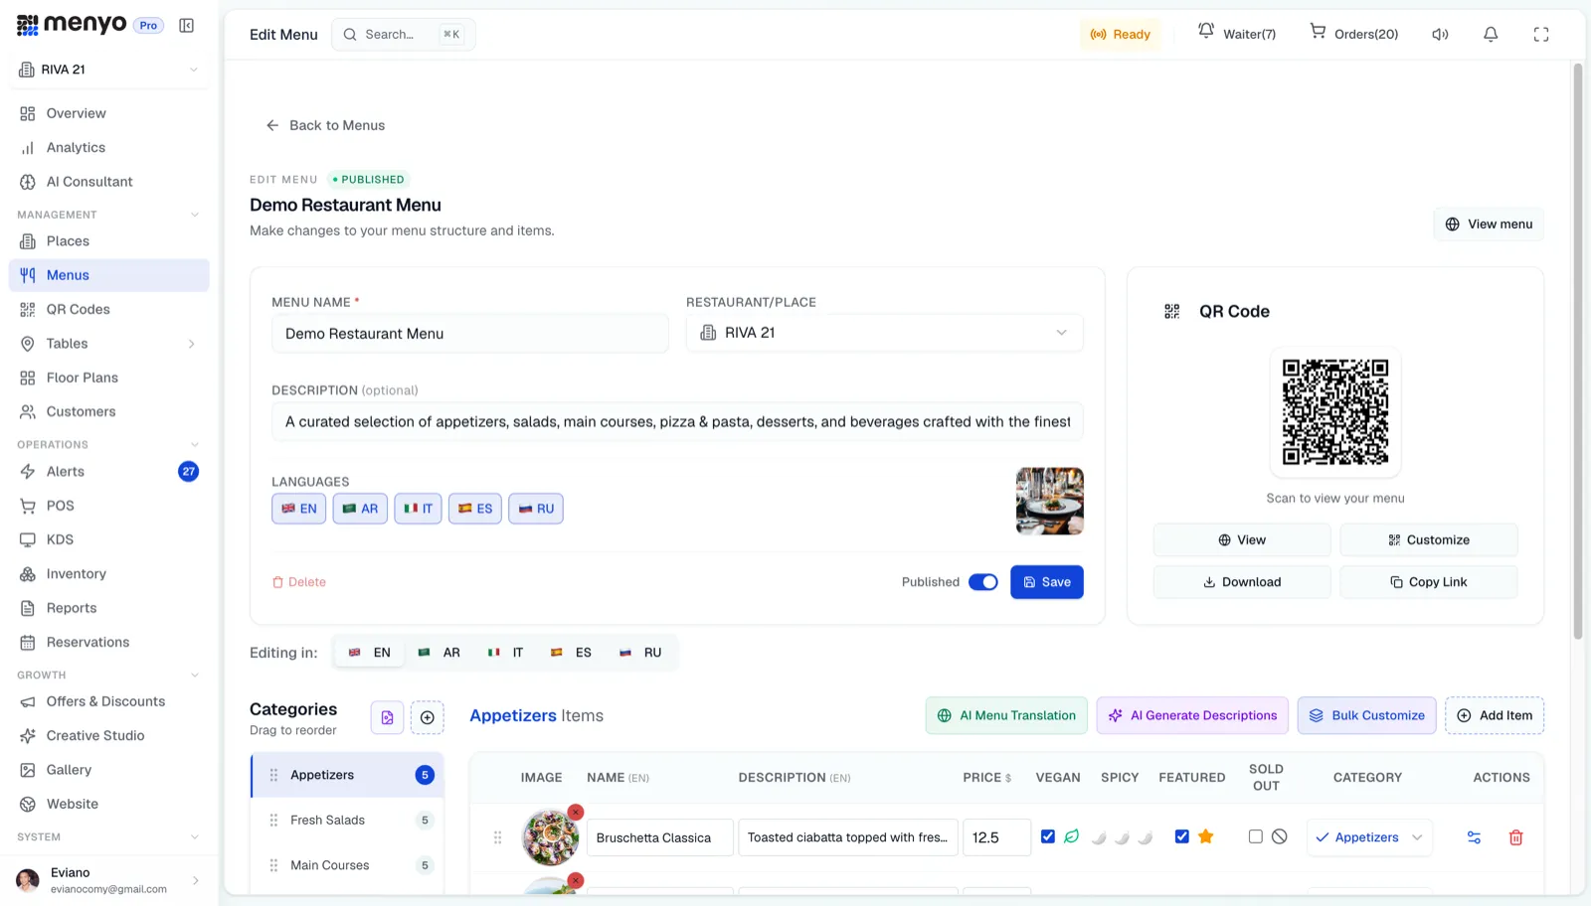Toggle IT language chip
The image size is (1591, 906).
[418, 509]
